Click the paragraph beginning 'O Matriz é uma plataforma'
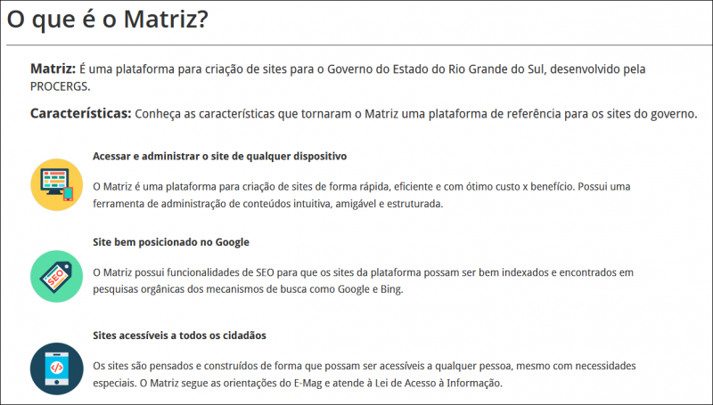Image resolution: width=713 pixels, height=405 pixels. [362, 195]
